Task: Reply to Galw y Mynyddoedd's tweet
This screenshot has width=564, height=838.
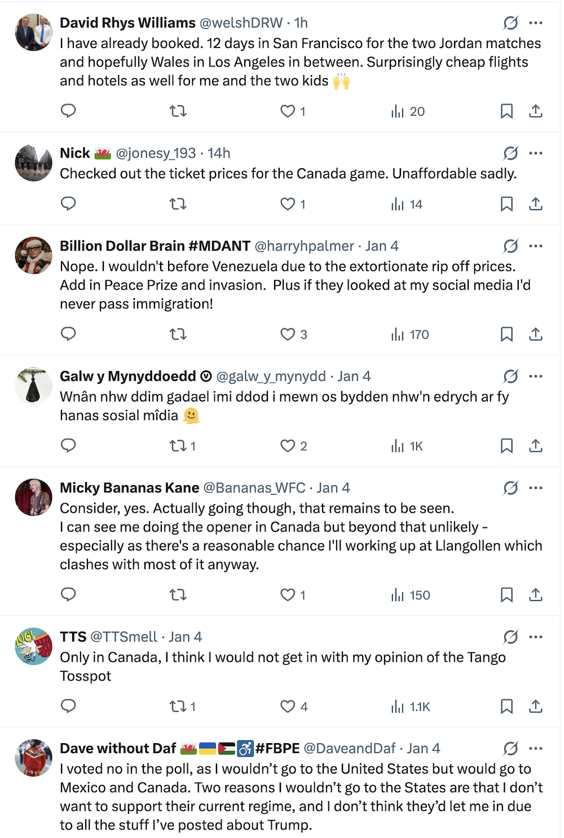Action: pos(68,446)
